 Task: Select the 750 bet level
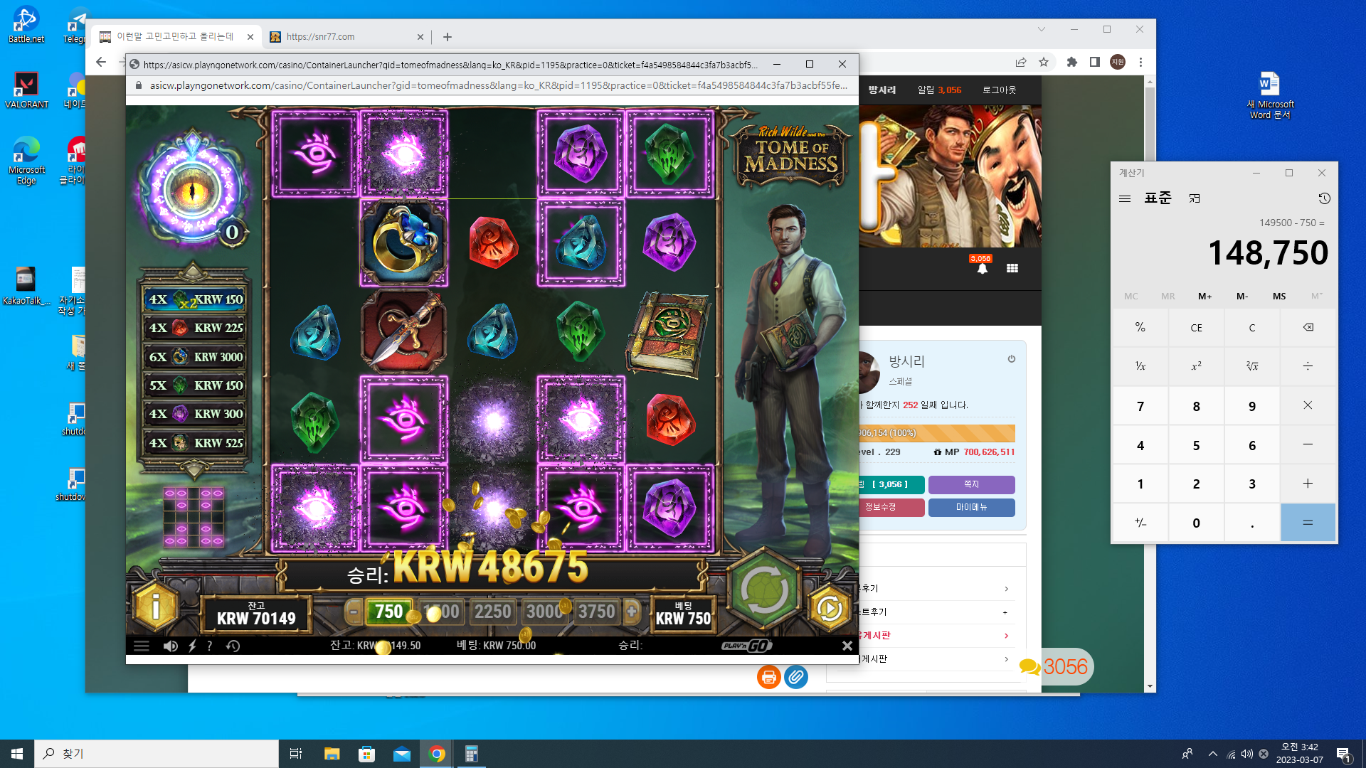click(388, 612)
